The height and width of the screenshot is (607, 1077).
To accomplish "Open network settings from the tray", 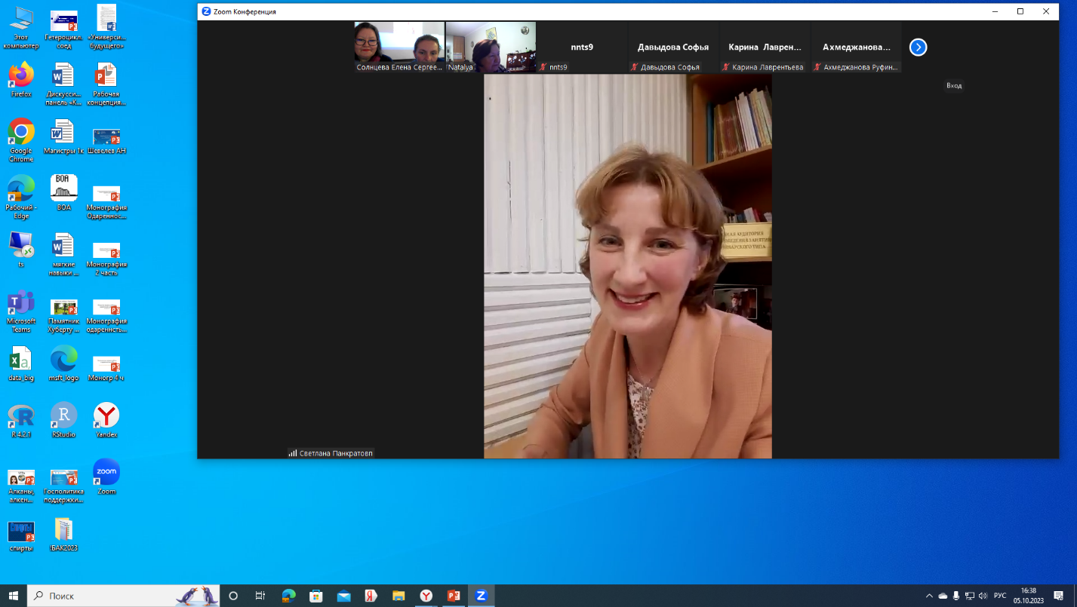I will 970,596.
